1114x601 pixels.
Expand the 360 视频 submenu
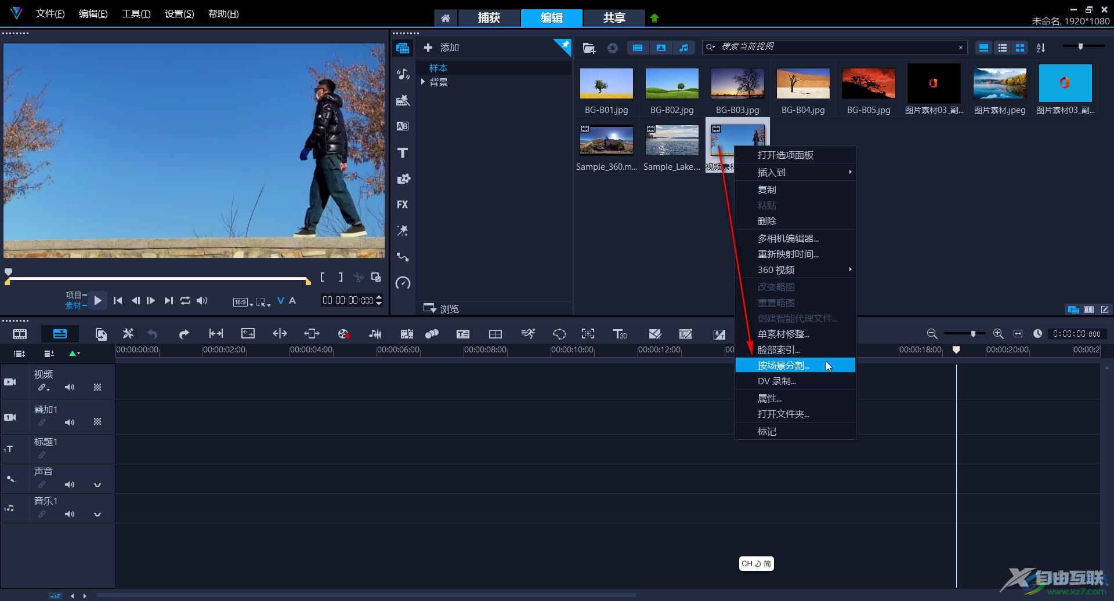[x=795, y=269]
